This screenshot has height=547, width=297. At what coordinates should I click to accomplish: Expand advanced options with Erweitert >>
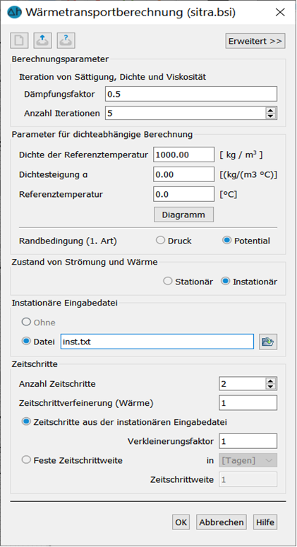pos(255,41)
